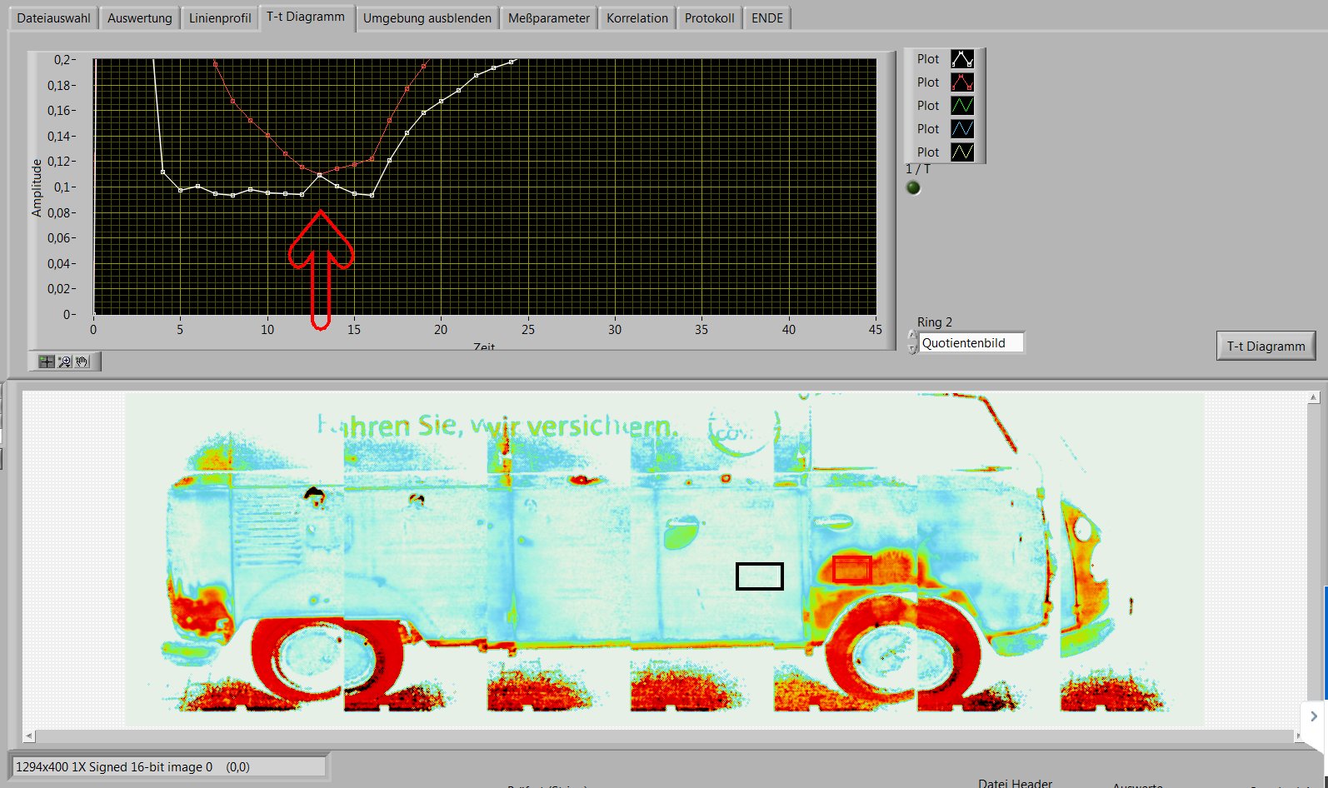This screenshot has height=788, width=1328.
Task: Go to the Linienprofil tab
Action: coord(220,18)
